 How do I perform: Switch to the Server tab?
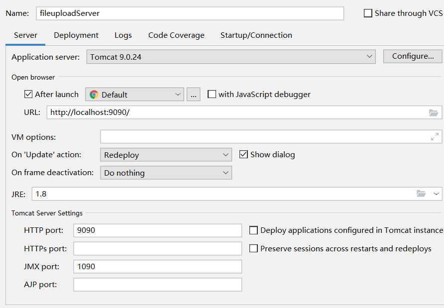coord(25,35)
